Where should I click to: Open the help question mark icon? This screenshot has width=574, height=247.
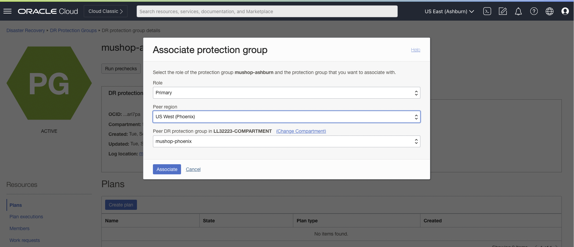coord(534,11)
